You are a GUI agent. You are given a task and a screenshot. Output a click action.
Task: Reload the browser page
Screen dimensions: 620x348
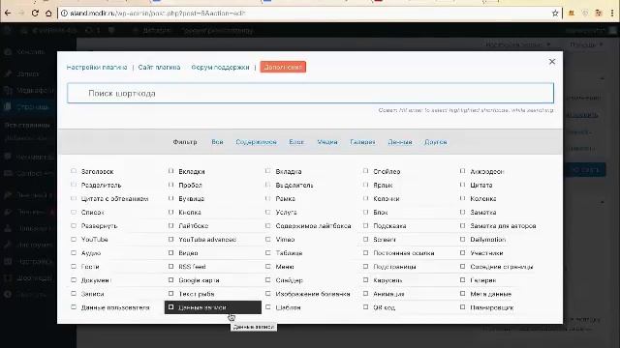(35, 13)
